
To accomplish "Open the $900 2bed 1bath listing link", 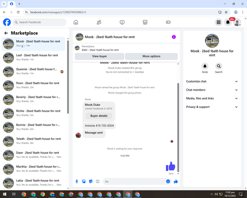I will tap(100, 50).
